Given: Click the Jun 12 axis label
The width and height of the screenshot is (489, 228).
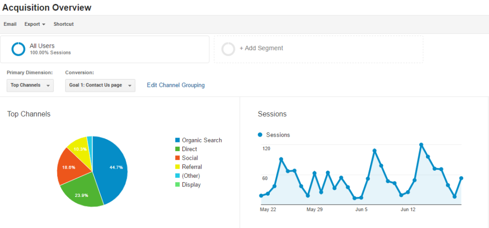Looking at the screenshot, I should (x=408, y=209).
